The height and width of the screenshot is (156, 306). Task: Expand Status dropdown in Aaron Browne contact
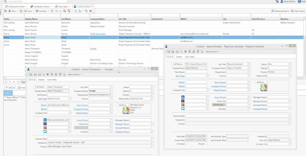290,64
